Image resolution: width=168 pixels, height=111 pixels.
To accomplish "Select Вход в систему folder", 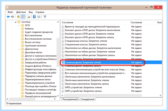I will click(x=33, y=42).
